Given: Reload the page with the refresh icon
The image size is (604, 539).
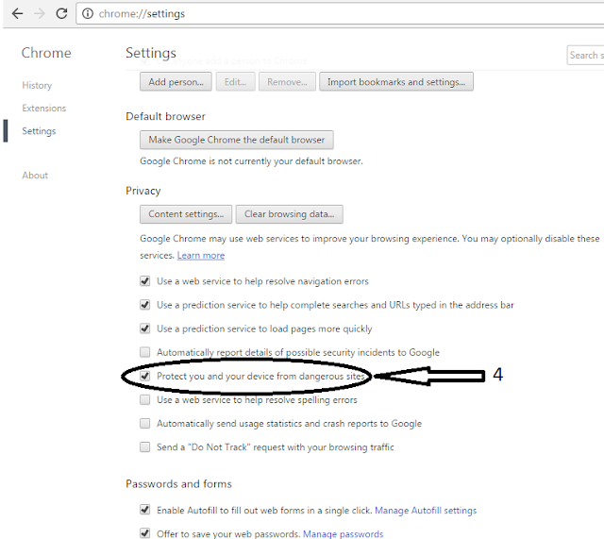Looking at the screenshot, I should pyautogui.click(x=61, y=13).
